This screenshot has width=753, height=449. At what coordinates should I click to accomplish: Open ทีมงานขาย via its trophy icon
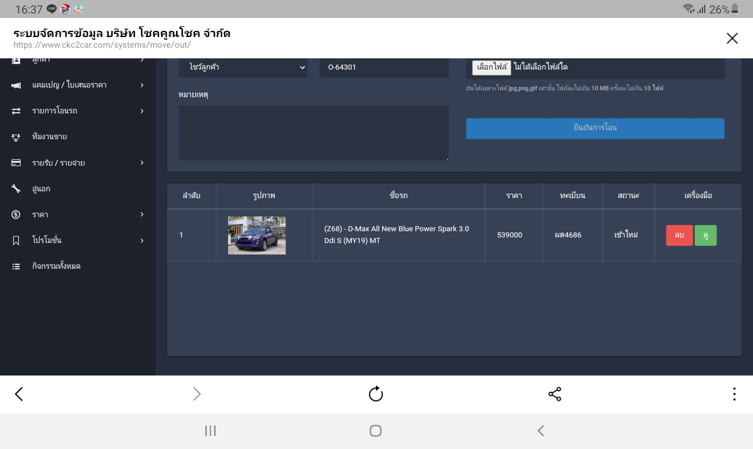(x=16, y=137)
